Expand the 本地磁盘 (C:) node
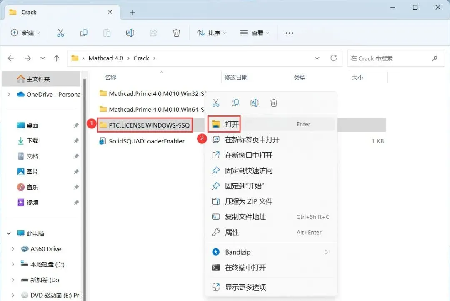This screenshot has width=450, height=301. point(13,265)
